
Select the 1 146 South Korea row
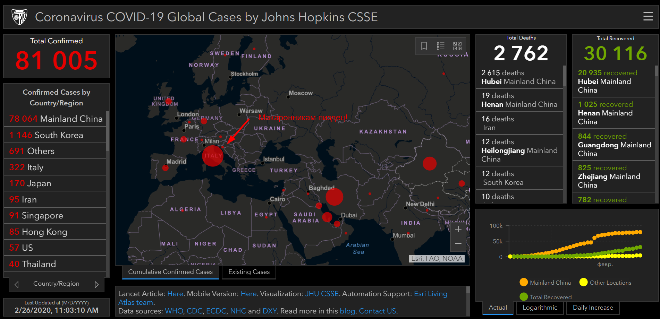click(55, 135)
